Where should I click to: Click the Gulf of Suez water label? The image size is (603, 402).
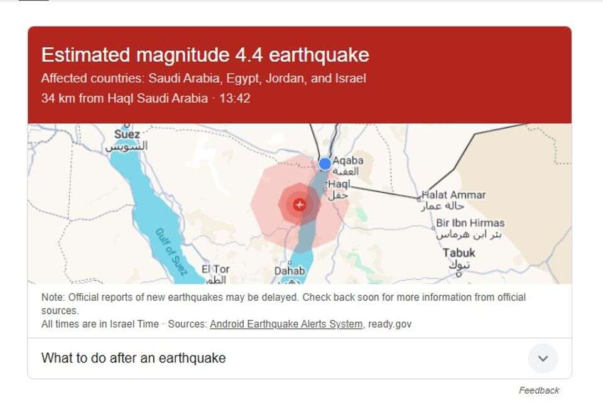coord(171,252)
